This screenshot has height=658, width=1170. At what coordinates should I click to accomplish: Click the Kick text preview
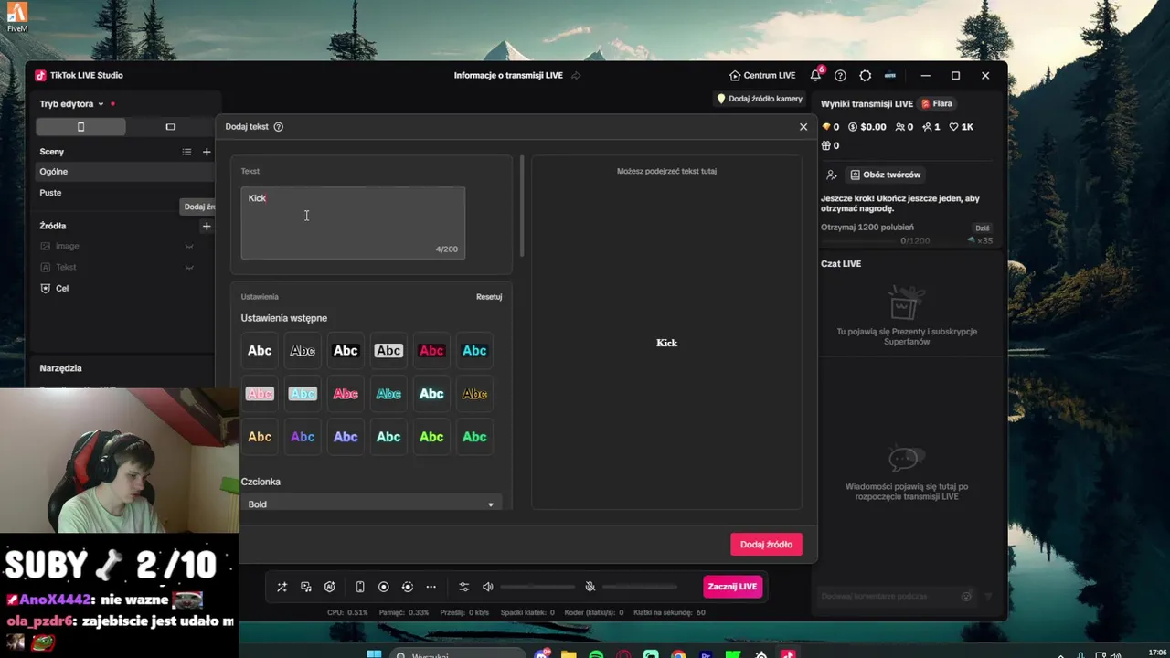[x=666, y=343]
